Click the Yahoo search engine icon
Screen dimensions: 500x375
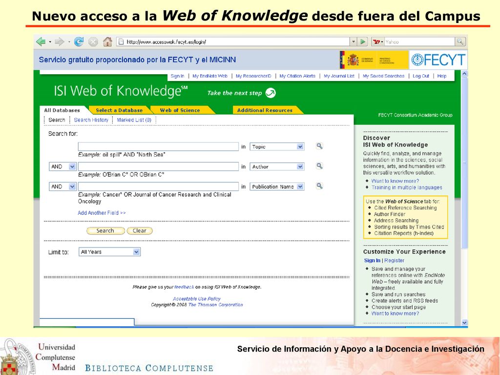click(376, 42)
